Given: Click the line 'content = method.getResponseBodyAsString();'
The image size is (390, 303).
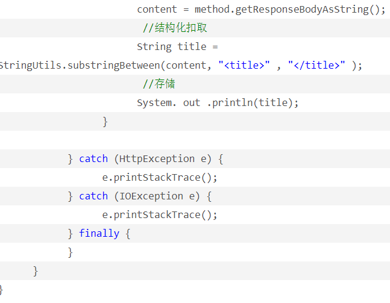Looking at the screenshot, I should pos(261,10).
